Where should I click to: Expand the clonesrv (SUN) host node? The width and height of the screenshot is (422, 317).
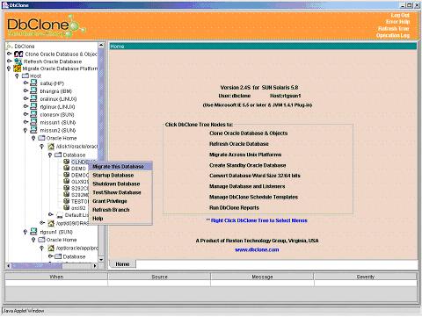click(25, 114)
